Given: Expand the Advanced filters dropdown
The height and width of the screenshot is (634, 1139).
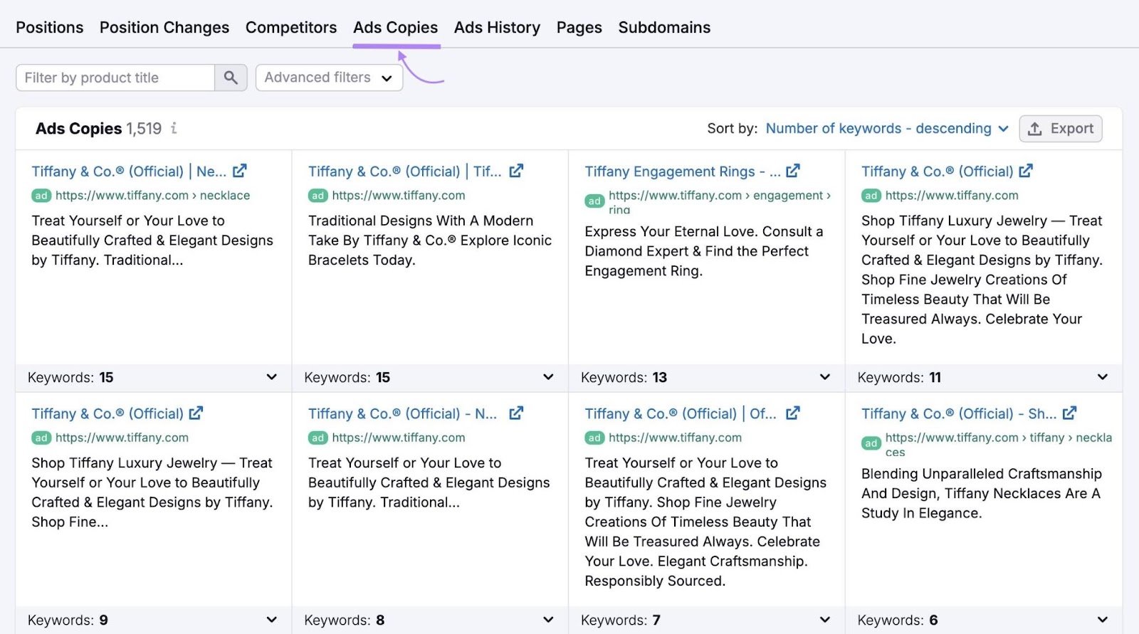Looking at the screenshot, I should (x=329, y=78).
